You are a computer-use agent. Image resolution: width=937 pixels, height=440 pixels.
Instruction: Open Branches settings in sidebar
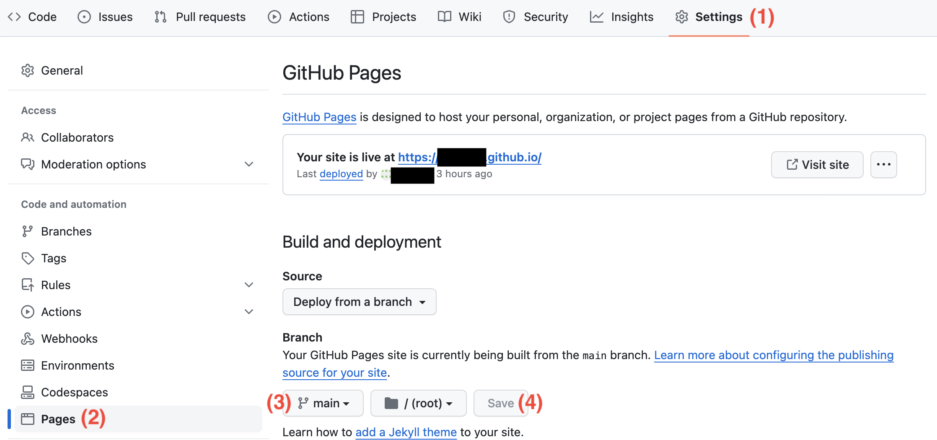point(138,231)
